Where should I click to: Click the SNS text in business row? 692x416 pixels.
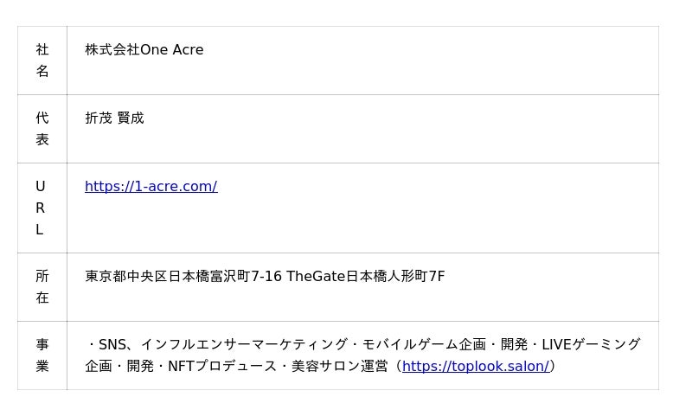[x=112, y=344]
